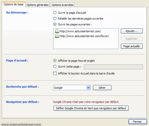Choose 'Ouvrir les pages suivantes' radio button
The height and width of the screenshot is (126, 149).
tap(55, 24)
